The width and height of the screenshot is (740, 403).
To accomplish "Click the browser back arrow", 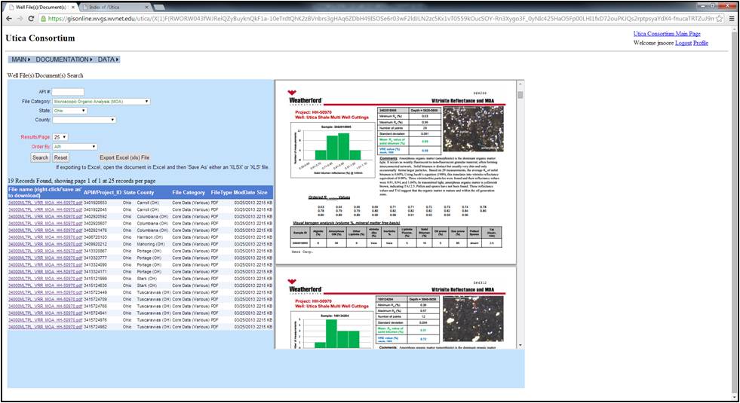I will pyautogui.click(x=8, y=18).
